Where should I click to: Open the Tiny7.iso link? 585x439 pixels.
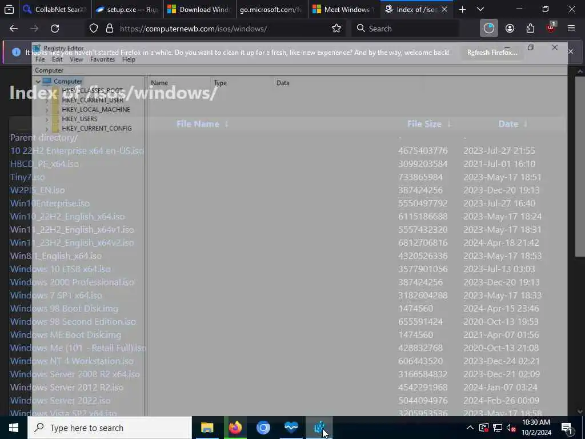[27, 177]
